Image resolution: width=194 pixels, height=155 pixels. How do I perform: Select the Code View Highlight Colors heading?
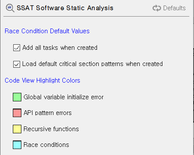pyautogui.click(x=42, y=80)
